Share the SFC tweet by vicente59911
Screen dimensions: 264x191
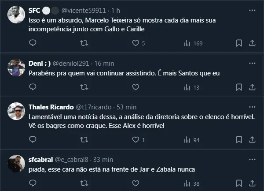coord(252,43)
